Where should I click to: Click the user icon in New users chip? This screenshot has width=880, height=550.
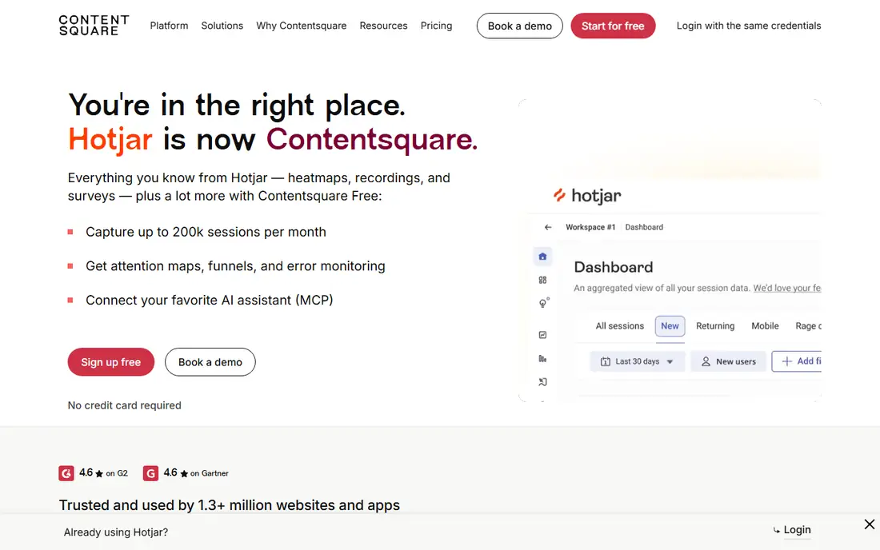click(x=706, y=361)
